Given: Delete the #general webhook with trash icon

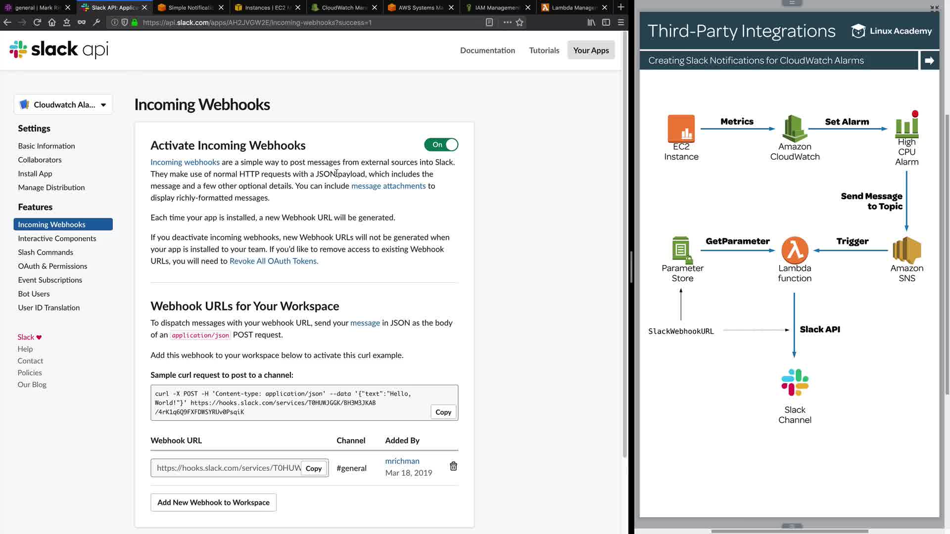Looking at the screenshot, I should click(x=453, y=466).
